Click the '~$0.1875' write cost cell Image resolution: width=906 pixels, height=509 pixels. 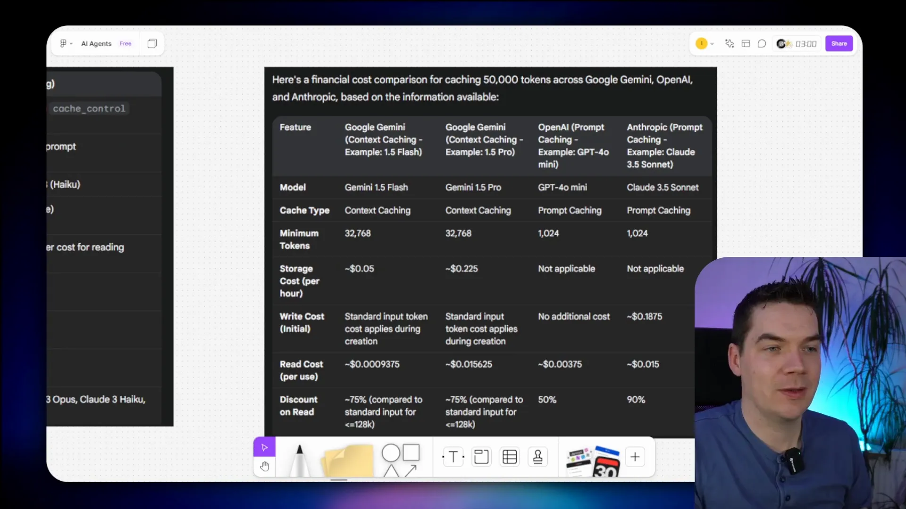644,316
